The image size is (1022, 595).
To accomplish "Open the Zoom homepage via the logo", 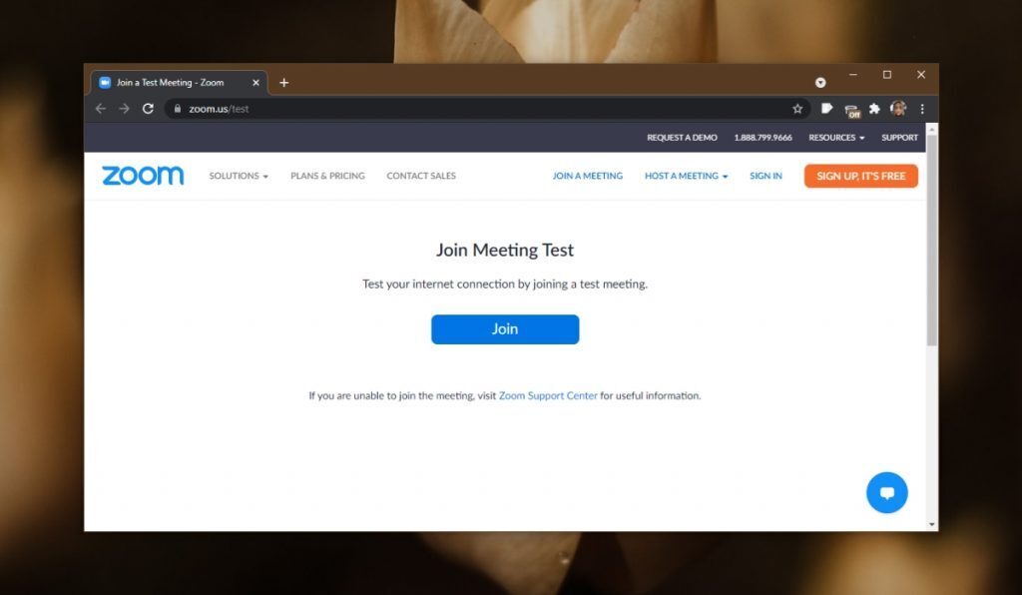I will tap(142, 176).
